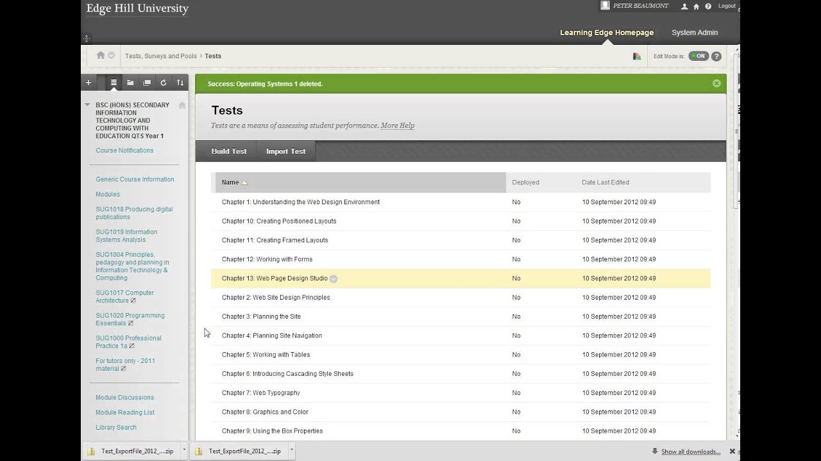Click the top bar help question icon

pyautogui.click(x=708, y=6)
